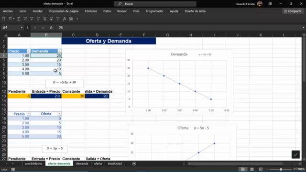Switch to Normal view icon in status bar
Viewport: 306px width, 172px height.
coord(242,169)
